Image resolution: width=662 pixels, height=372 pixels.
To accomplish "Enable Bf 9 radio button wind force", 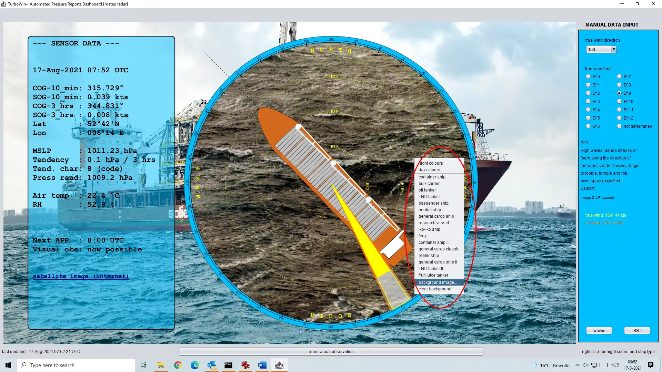I will coord(619,93).
